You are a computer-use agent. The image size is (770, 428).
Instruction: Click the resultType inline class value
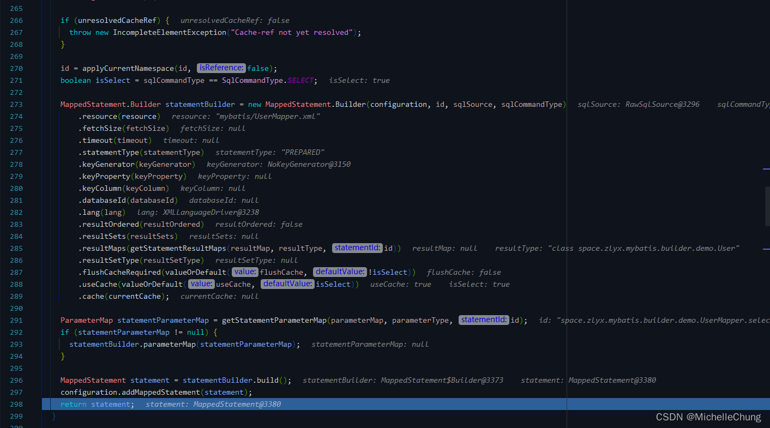(x=643, y=248)
